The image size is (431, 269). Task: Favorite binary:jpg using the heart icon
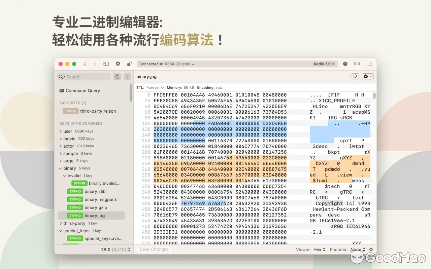pos(355,76)
